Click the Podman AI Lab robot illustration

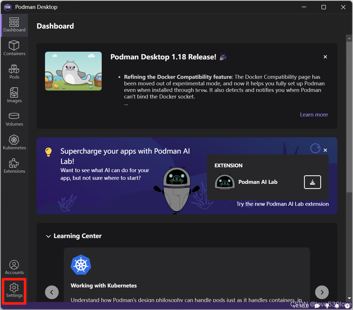177,190
